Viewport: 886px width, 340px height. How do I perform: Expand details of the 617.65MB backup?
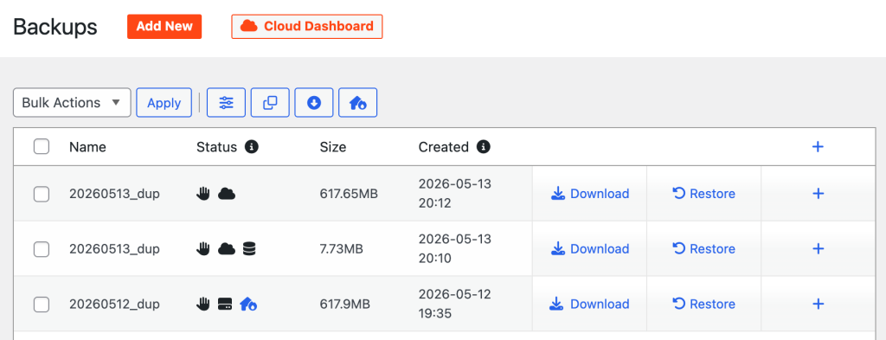coord(818,194)
